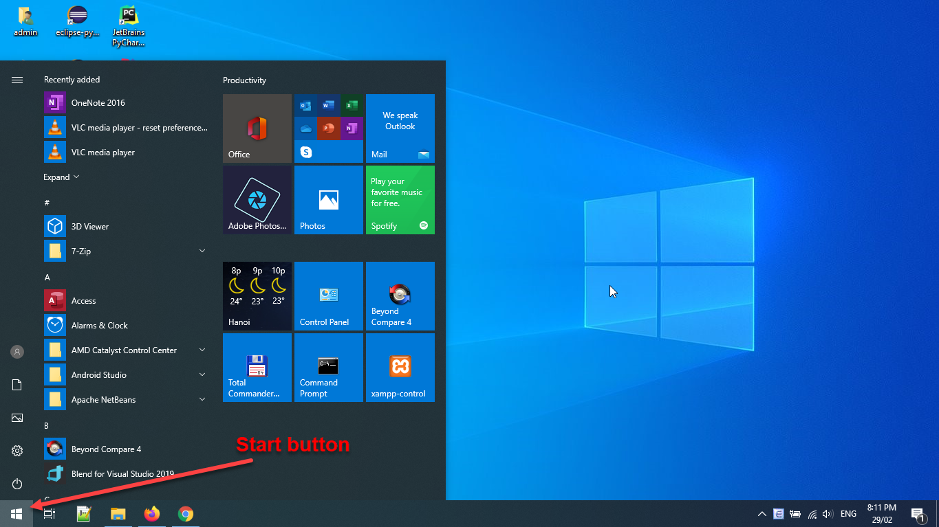Select the admin desktop folder
The width and height of the screenshot is (939, 527).
25,21
